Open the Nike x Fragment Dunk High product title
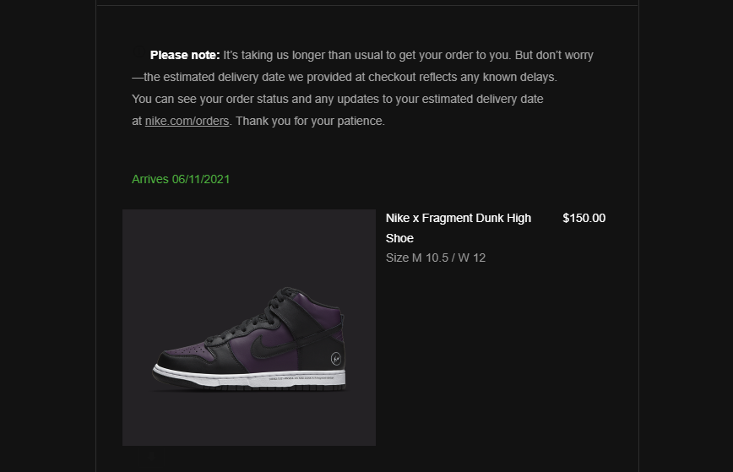The image size is (733, 472). (458, 218)
